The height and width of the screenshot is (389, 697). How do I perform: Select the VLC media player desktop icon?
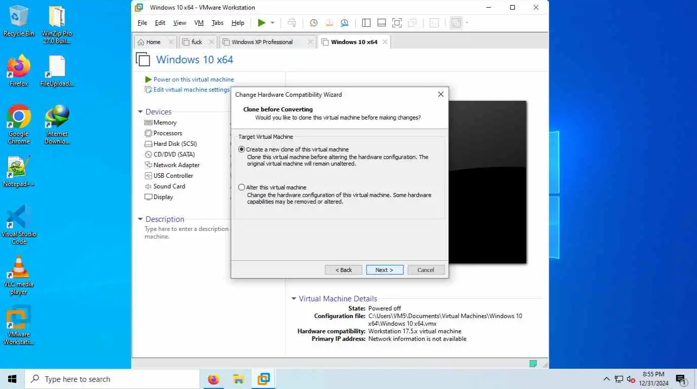click(19, 275)
